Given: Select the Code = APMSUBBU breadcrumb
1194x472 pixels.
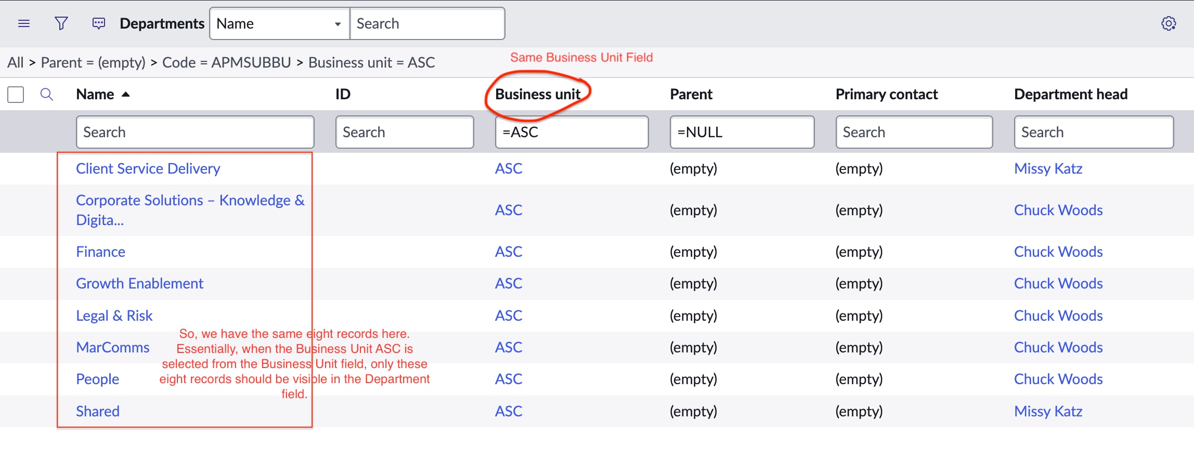Looking at the screenshot, I should (226, 62).
